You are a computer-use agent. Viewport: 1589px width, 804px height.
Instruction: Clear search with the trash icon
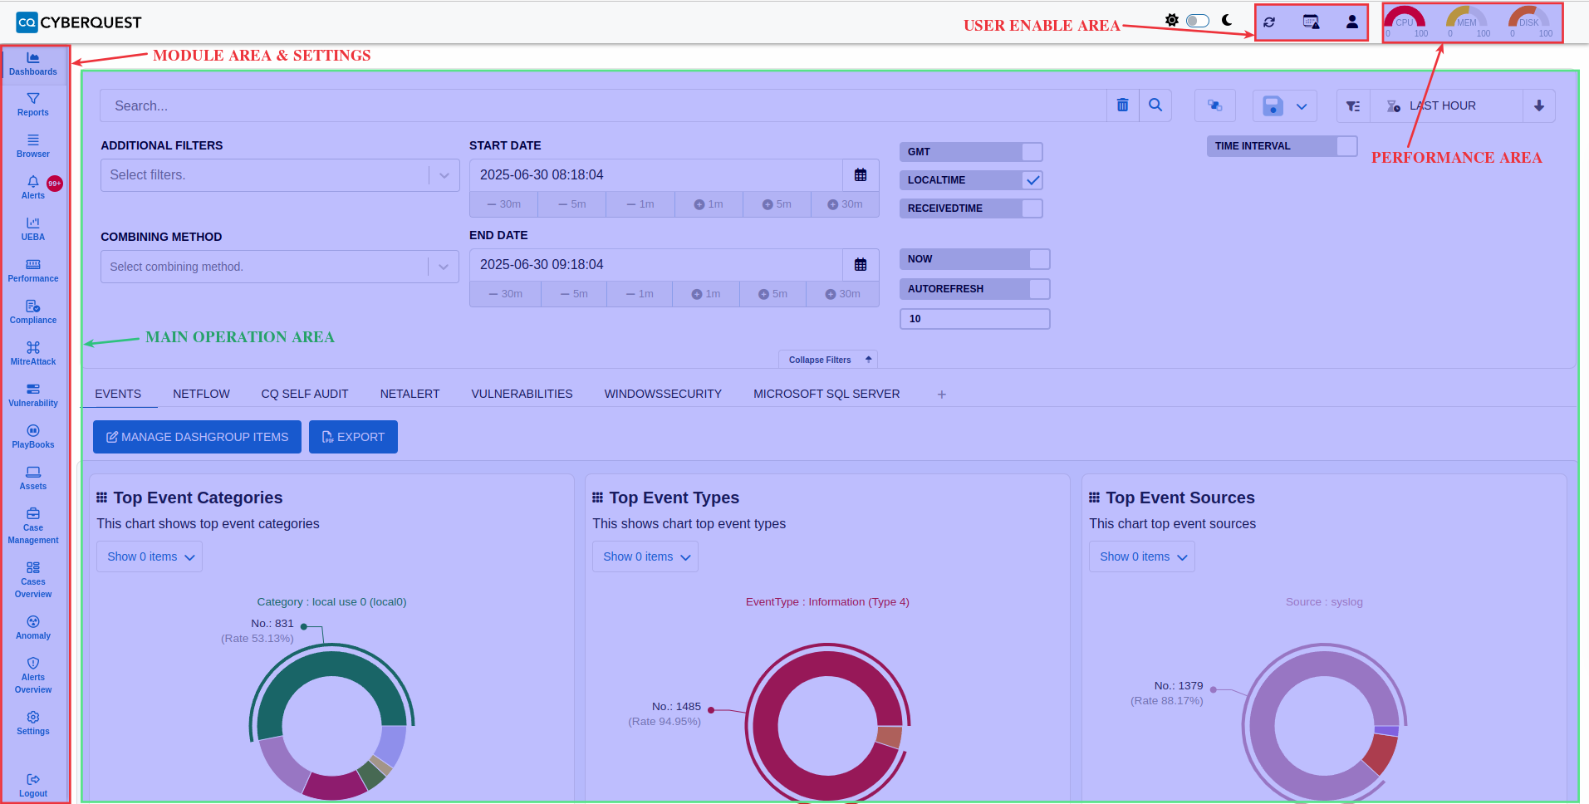(x=1122, y=105)
